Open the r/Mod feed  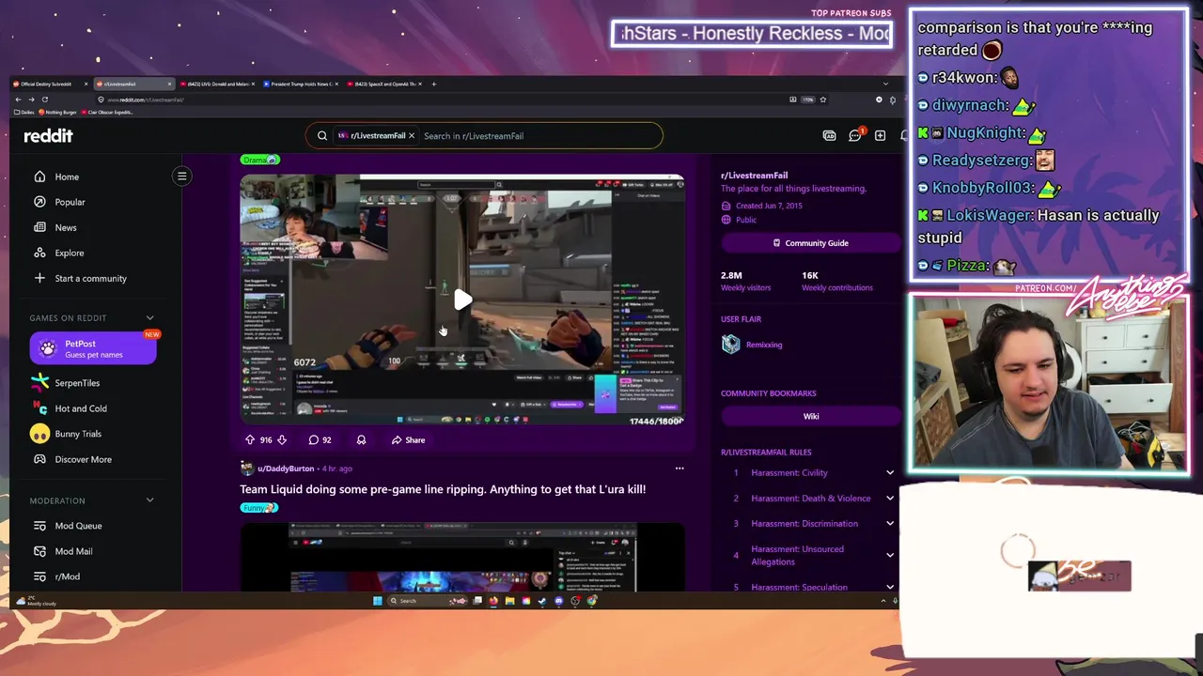pyautogui.click(x=67, y=576)
